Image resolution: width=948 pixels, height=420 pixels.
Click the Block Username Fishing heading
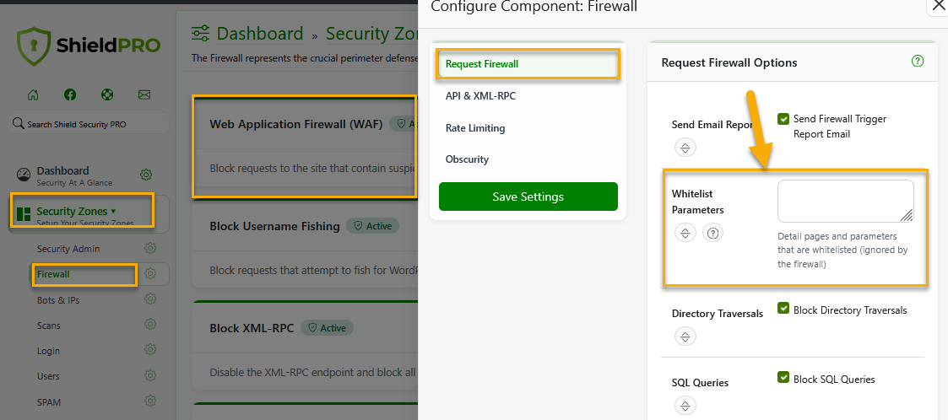274,226
